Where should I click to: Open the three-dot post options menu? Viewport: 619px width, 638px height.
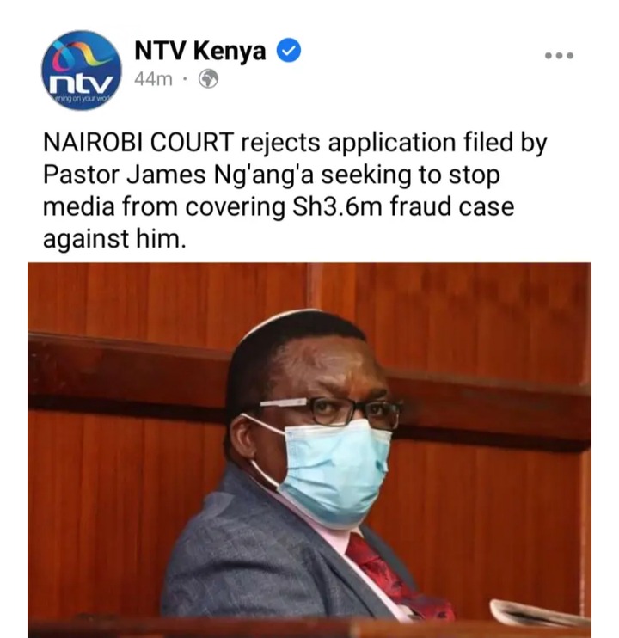(x=559, y=55)
